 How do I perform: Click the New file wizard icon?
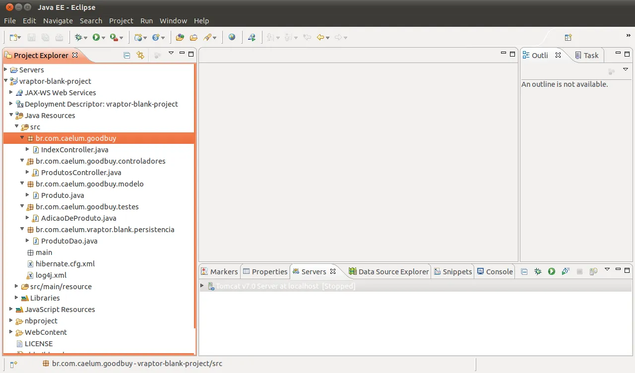[13, 37]
